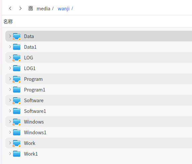Click the Data1 folder icon
Viewport: 192px width, 164px height.
pos(17,47)
